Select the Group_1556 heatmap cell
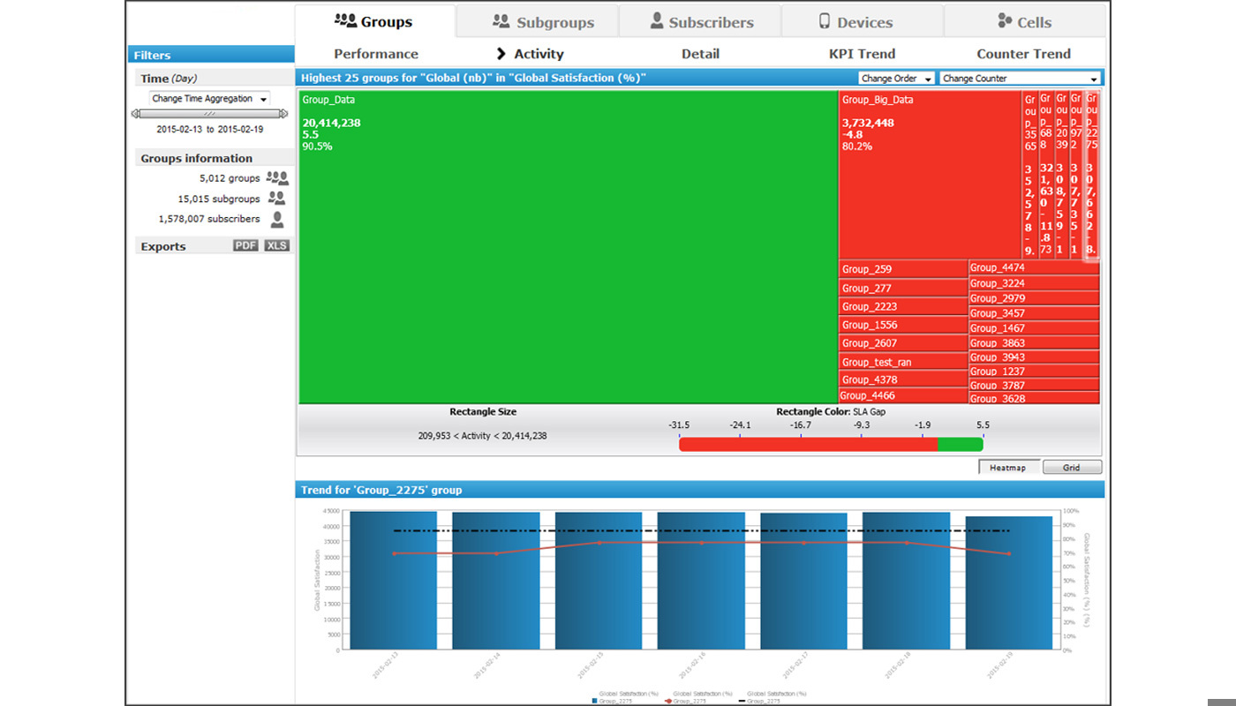The width and height of the screenshot is (1236, 706). click(x=902, y=325)
